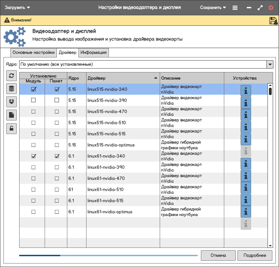Click the refresh icon in left sidebar
Screen dimensions: 279x267
12,76
